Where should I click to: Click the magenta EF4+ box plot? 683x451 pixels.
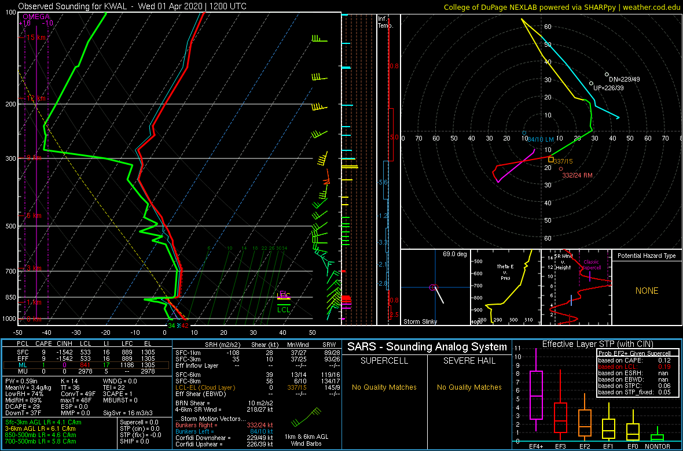coord(535,390)
